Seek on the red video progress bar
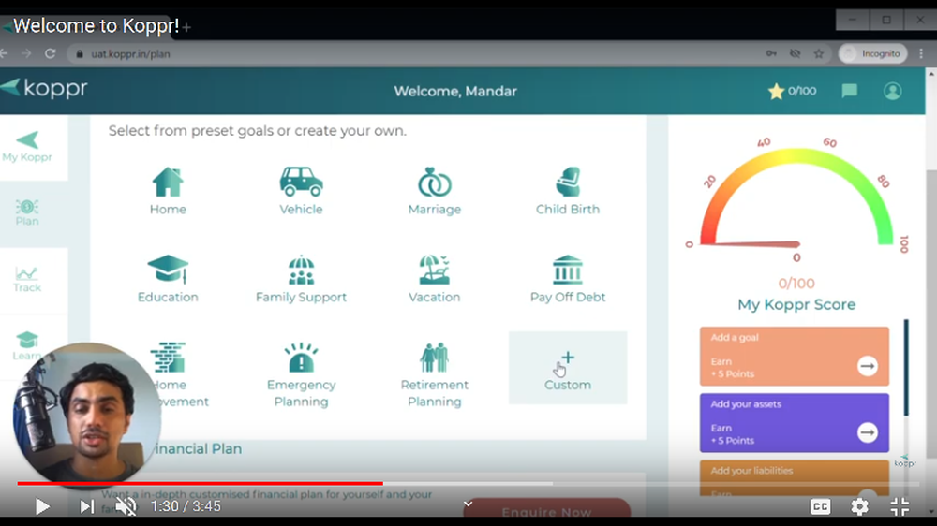The image size is (937, 526). (x=201, y=483)
